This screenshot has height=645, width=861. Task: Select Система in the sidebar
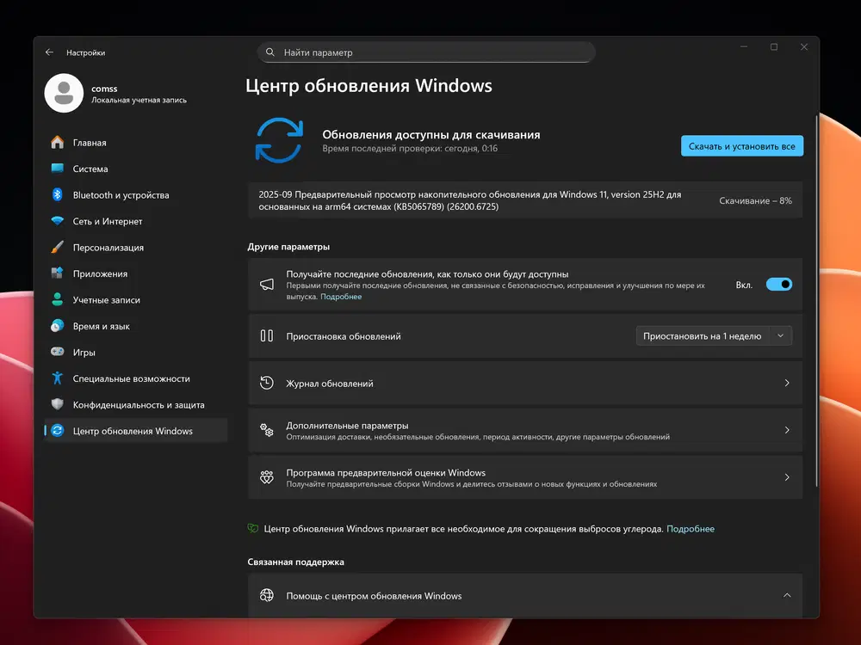[136, 169]
